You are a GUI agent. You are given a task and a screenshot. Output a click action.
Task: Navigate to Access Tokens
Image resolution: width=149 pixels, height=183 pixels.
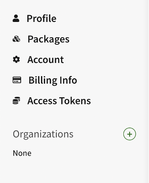click(x=52, y=101)
